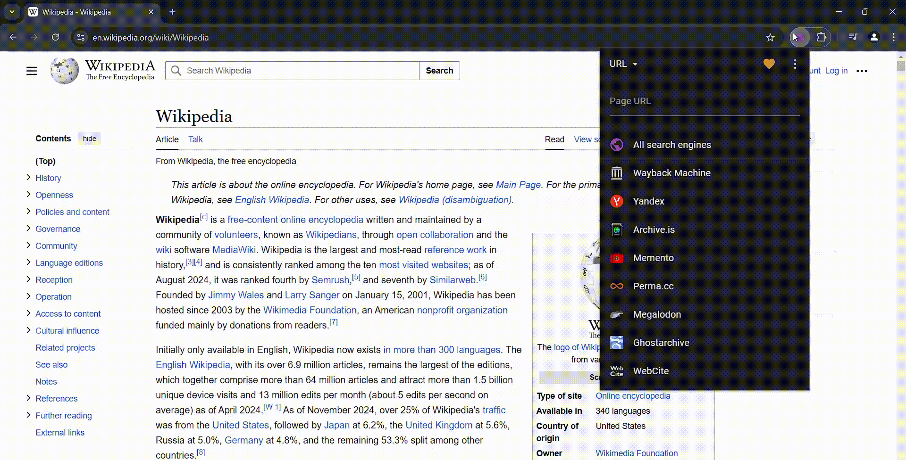Open the Extensions puzzle icon
906x460 pixels.
click(822, 37)
